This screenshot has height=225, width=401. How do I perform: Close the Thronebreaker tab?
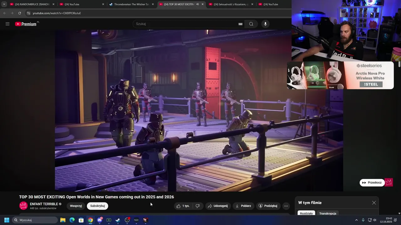(153, 4)
